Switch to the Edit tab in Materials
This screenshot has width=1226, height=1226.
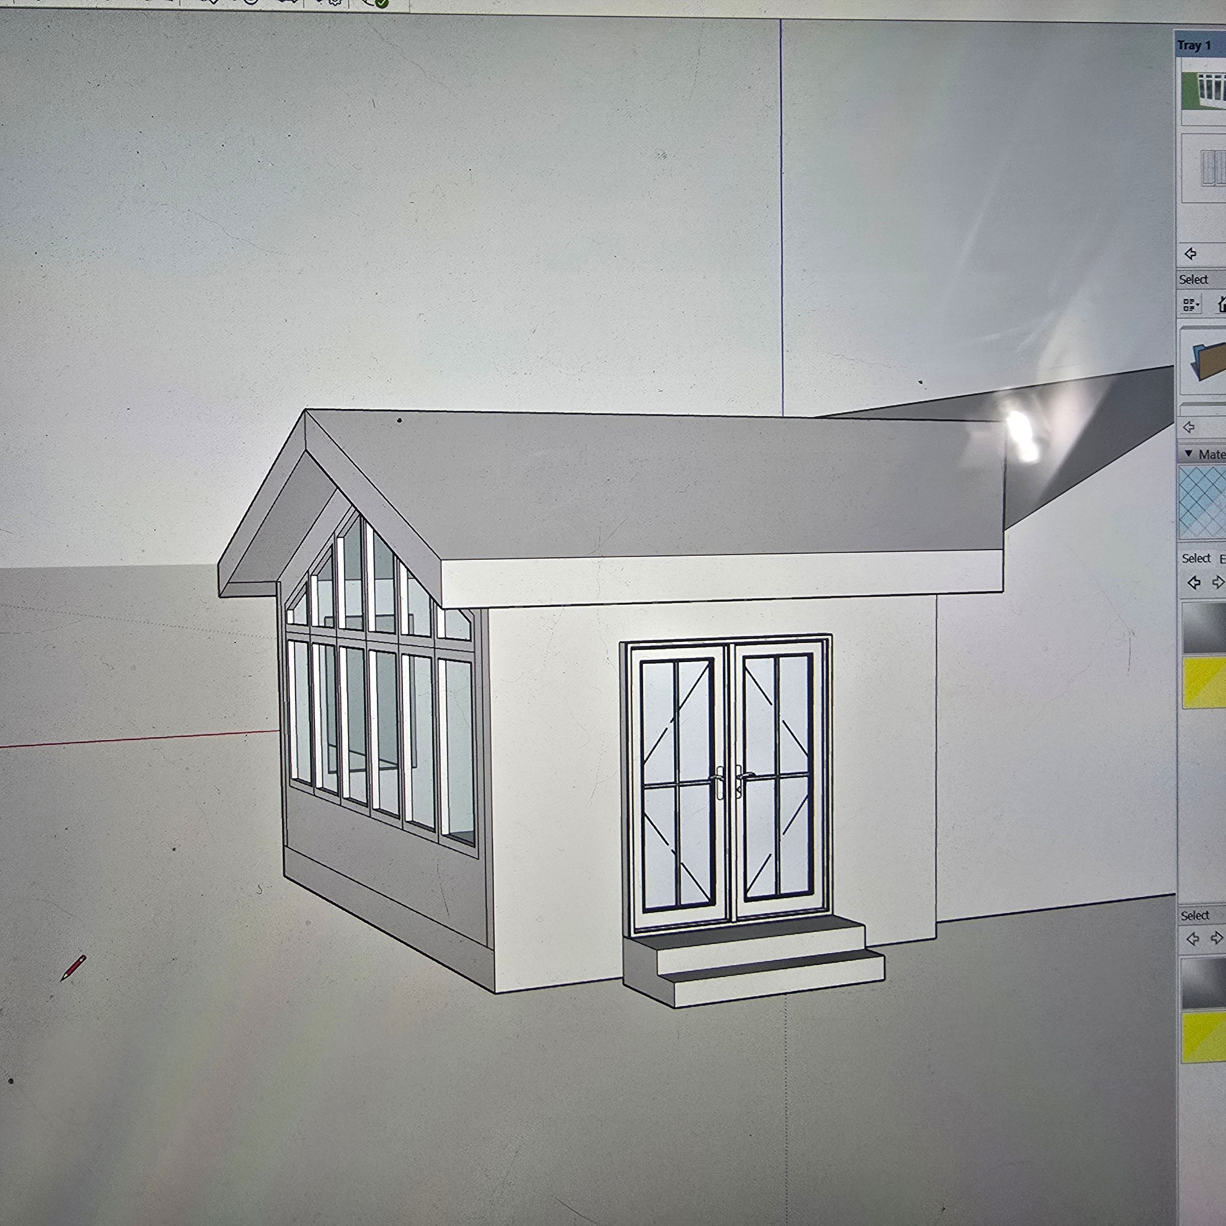[x=1221, y=559]
